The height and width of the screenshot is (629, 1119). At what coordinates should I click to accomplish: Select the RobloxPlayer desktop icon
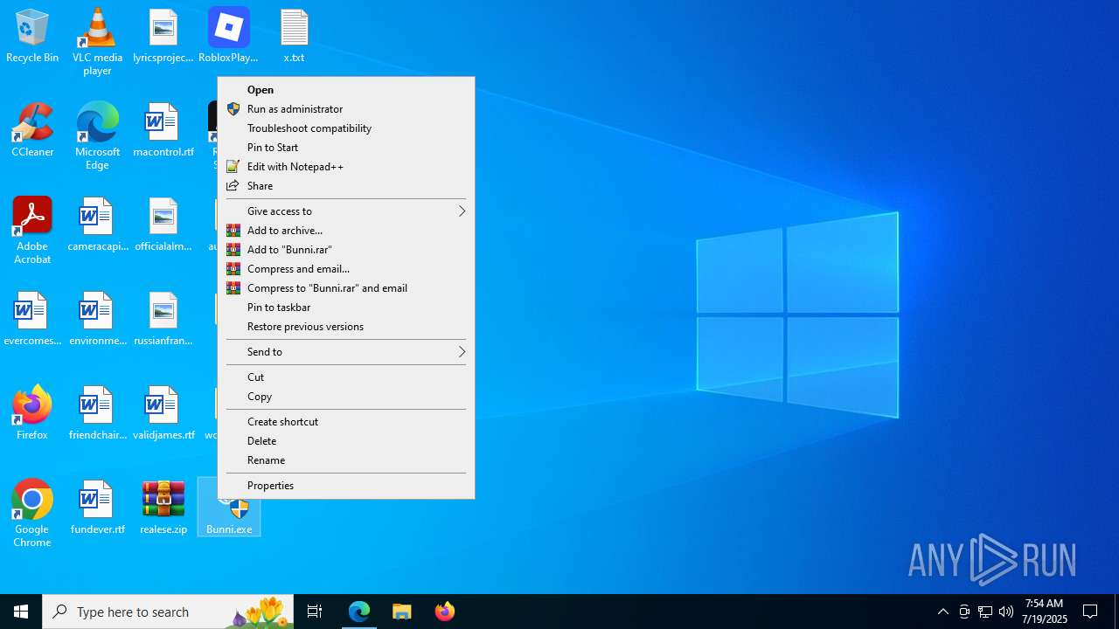coord(228,37)
